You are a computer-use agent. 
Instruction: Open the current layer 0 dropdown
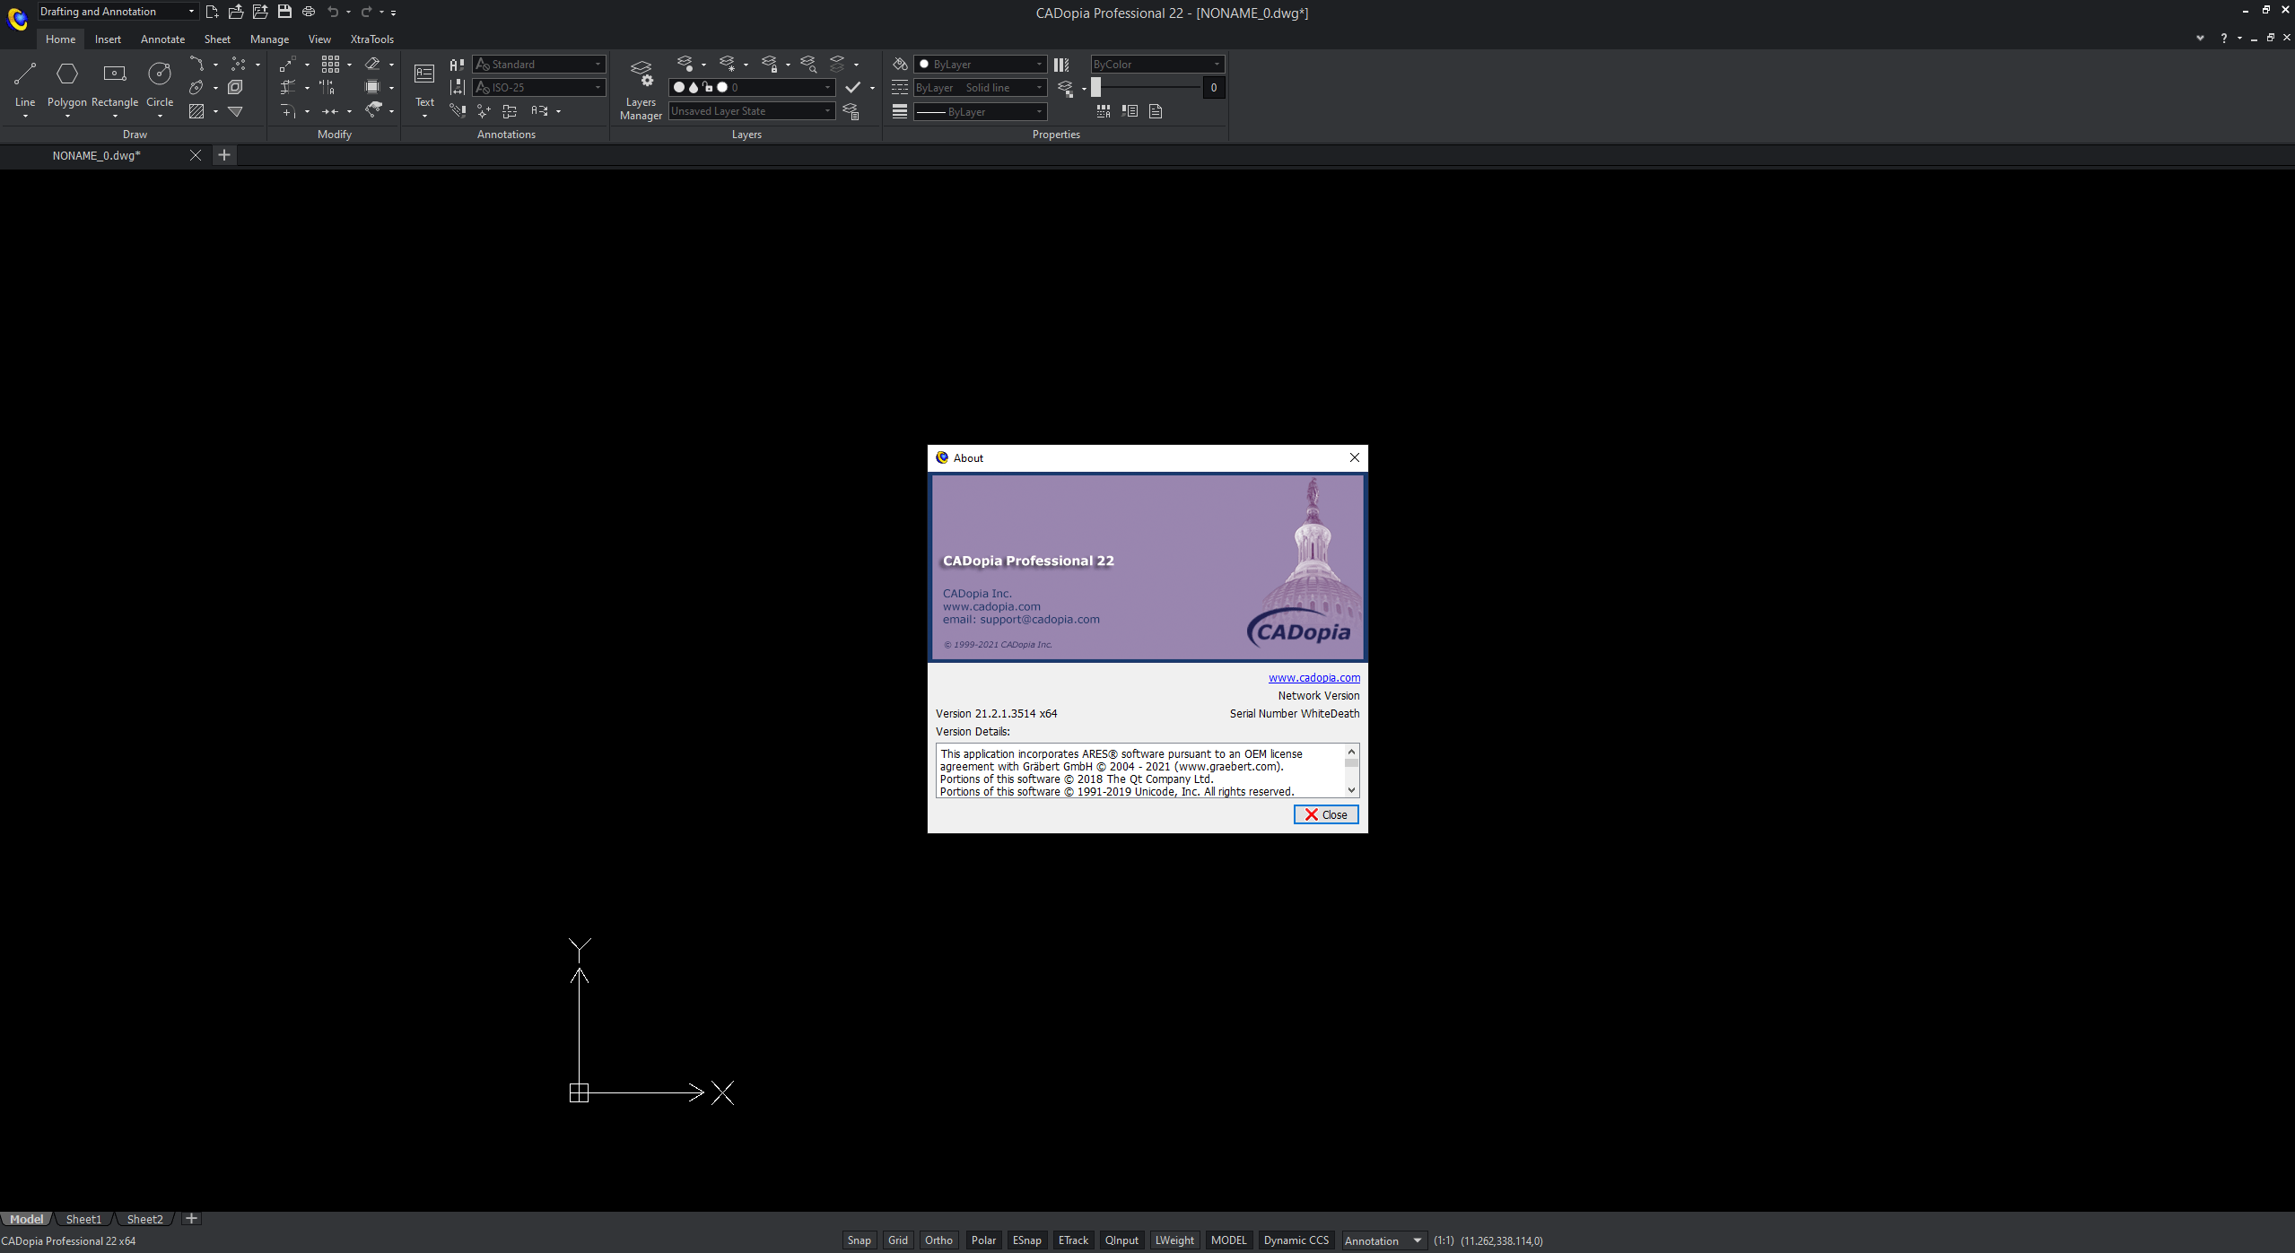pos(752,87)
